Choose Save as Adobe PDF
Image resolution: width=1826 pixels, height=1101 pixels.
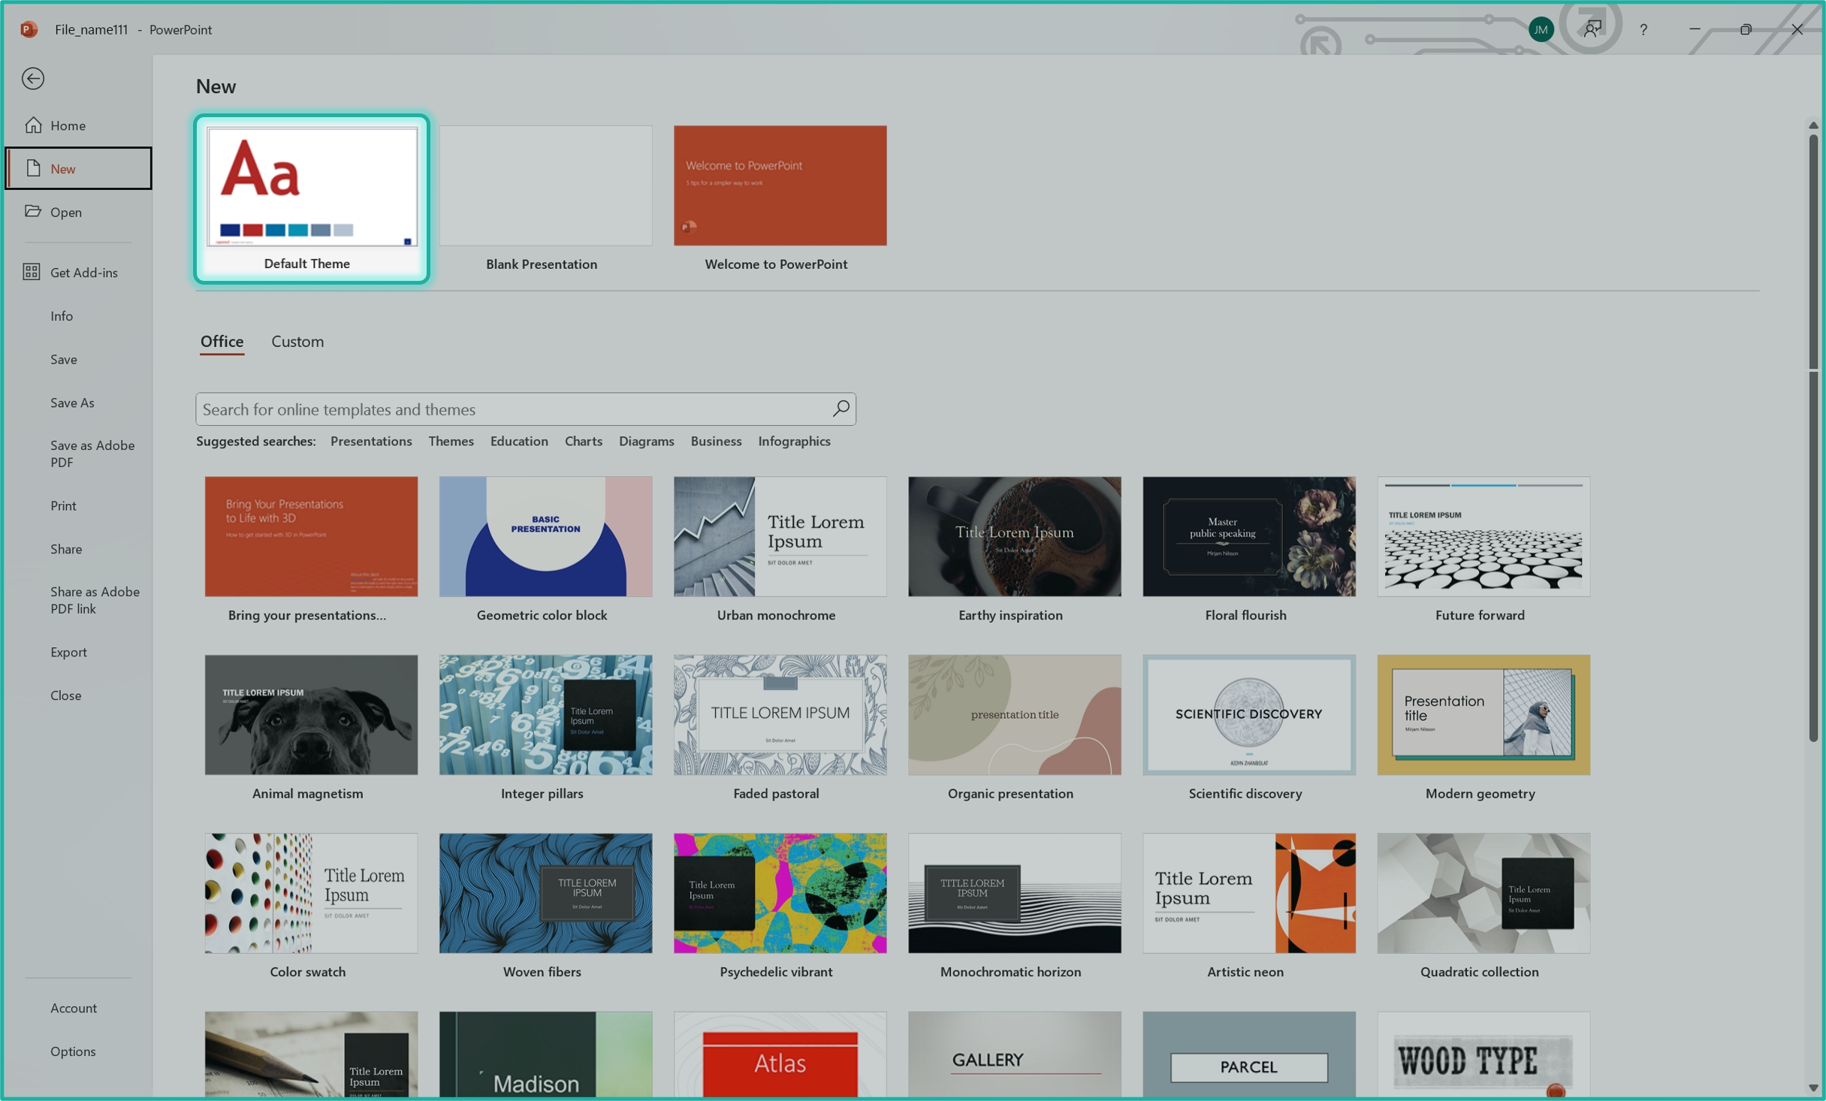point(92,454)
